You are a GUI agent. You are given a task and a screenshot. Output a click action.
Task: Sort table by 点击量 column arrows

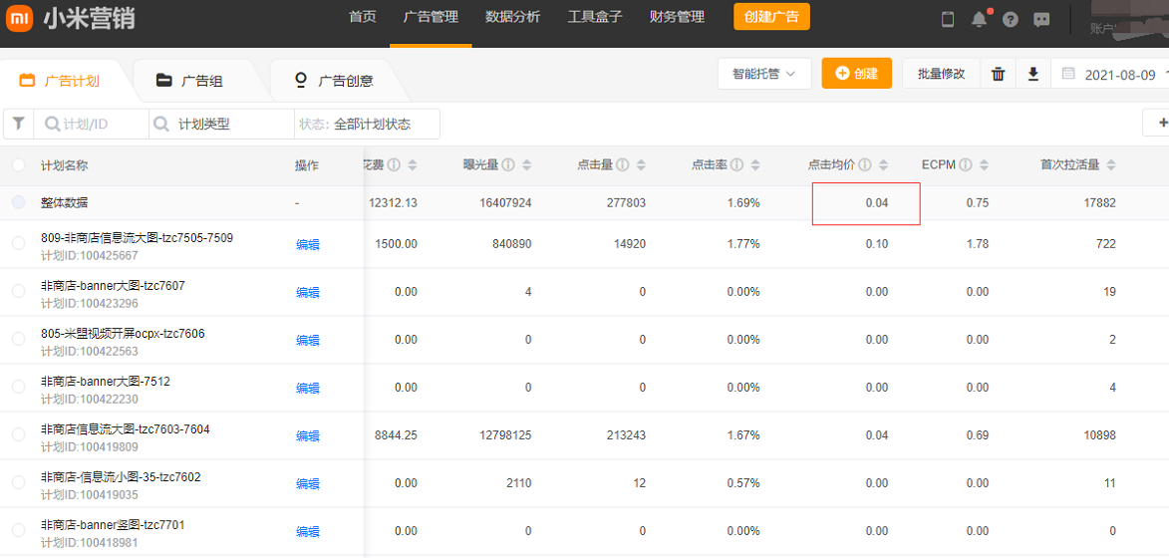click(639, 165)
